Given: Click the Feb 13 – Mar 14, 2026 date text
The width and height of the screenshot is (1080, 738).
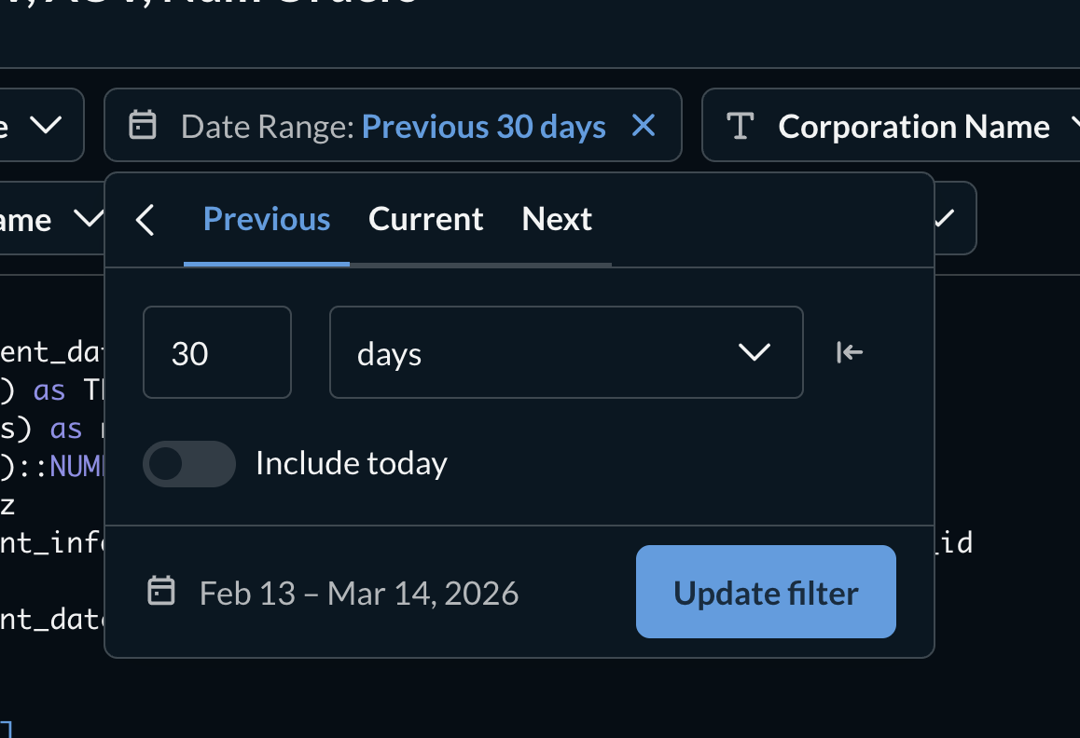Looking at the screenshot, I should point(359,594).
